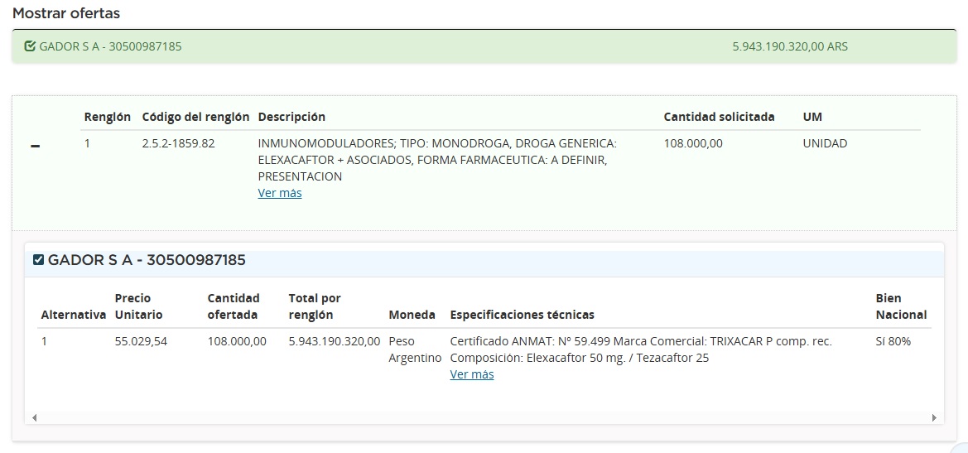Click the 5.943.190.320,00 ARS total in the green bar
Image resolution: width=968 pixels, height=453 pixels.
(x=789, y=46)
